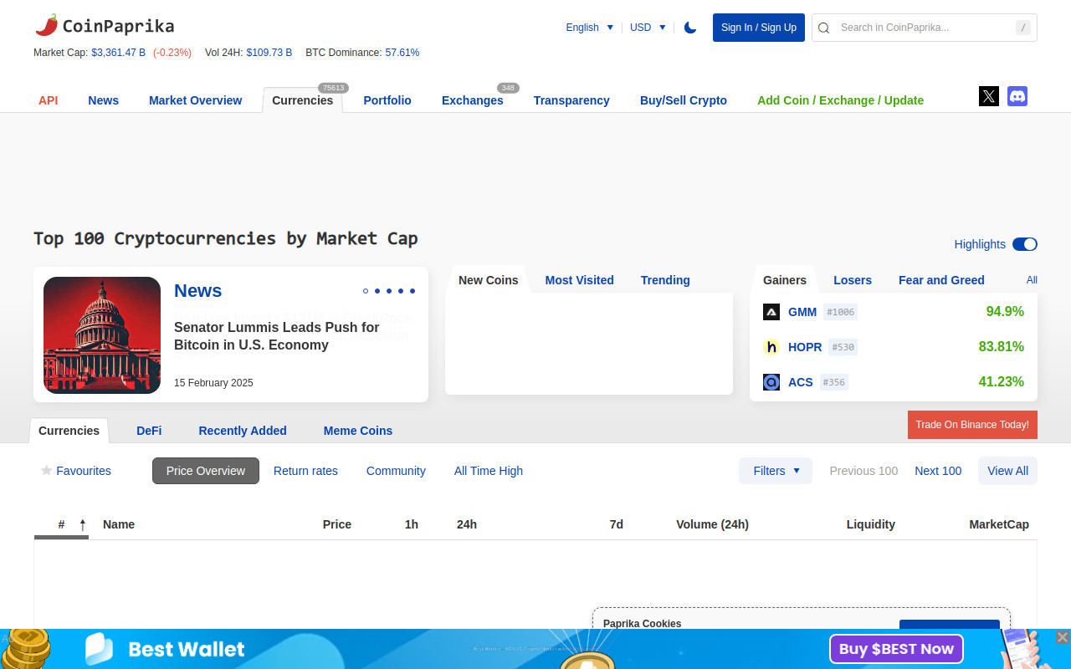
Task: Open the English language dropdown
Action: click(x=590, y=28)
